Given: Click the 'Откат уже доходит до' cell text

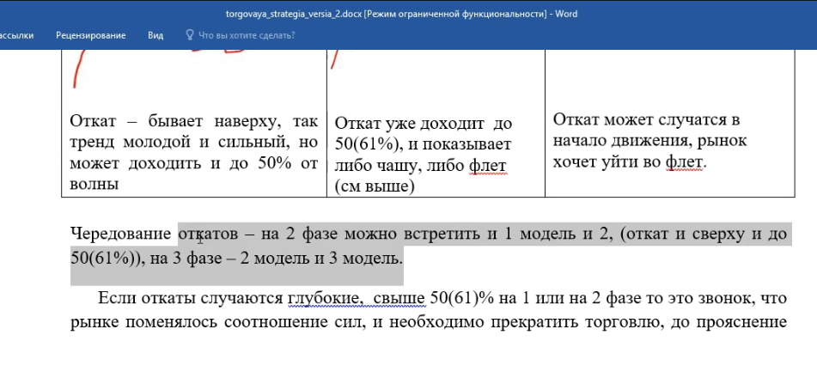Looking at the screenshot, I should [423, 124].
